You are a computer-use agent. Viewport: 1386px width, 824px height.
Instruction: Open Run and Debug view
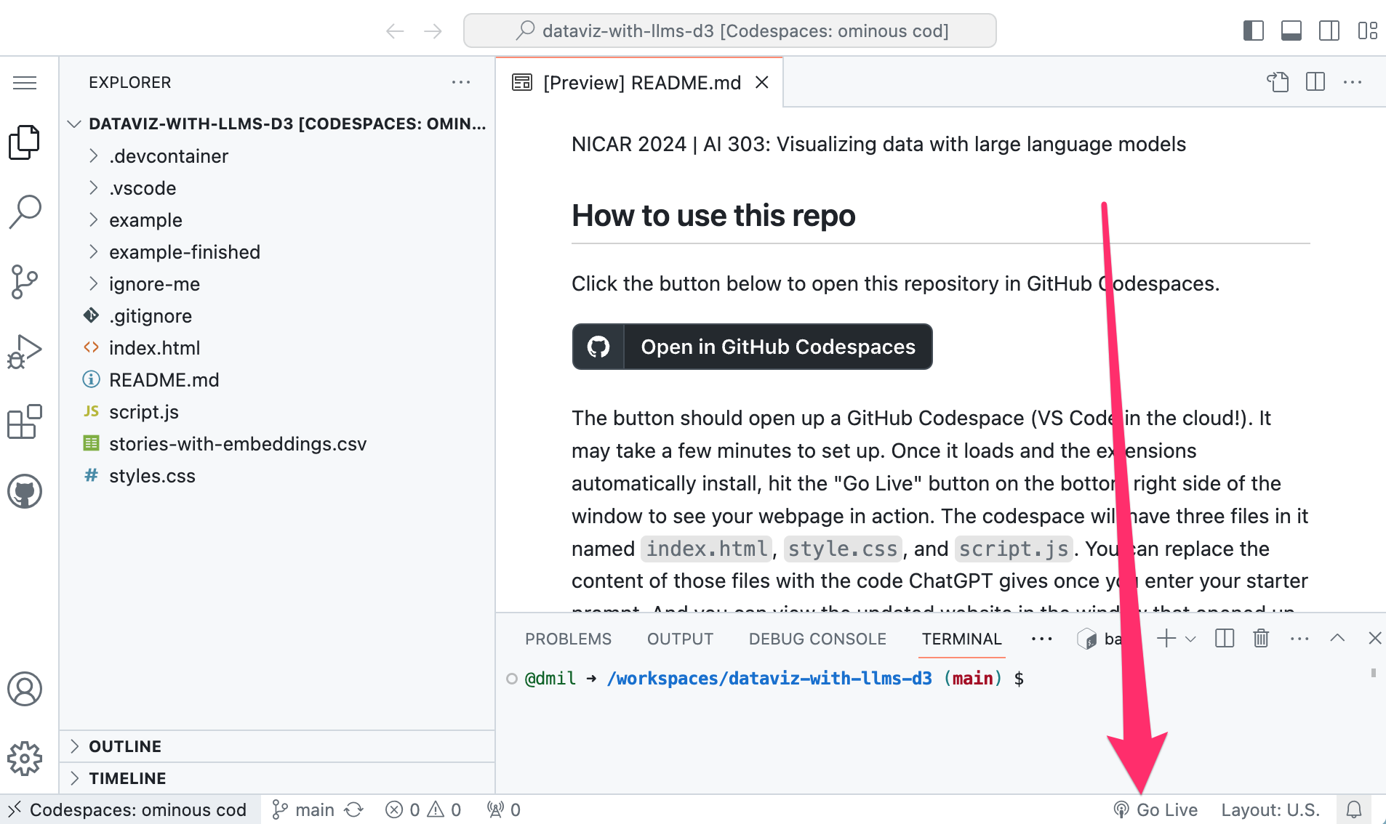pos(25,352)
